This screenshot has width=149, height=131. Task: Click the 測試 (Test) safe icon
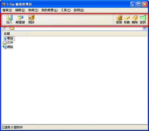(x=31, y=18)
